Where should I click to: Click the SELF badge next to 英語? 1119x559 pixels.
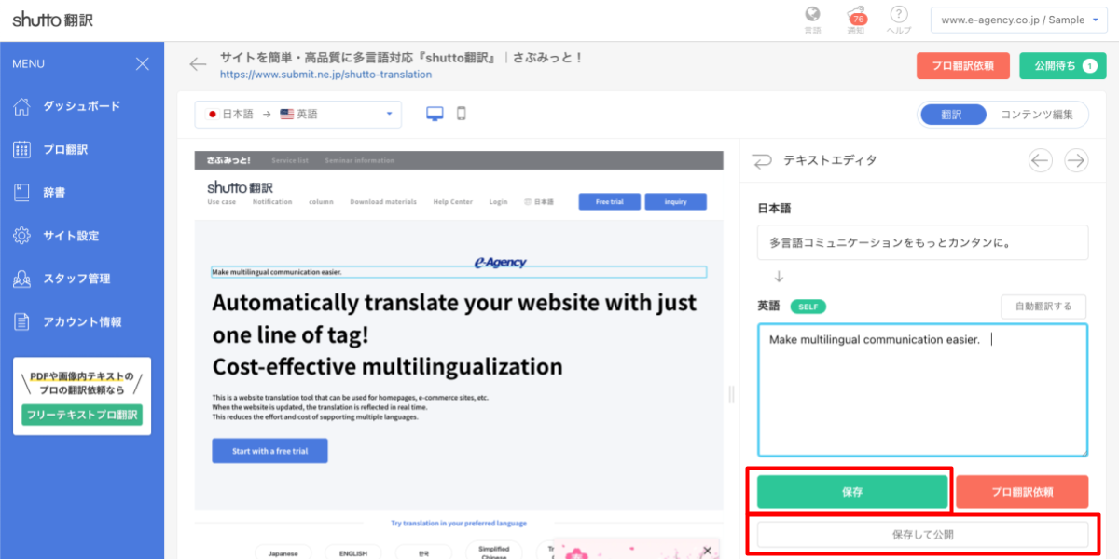808,307
